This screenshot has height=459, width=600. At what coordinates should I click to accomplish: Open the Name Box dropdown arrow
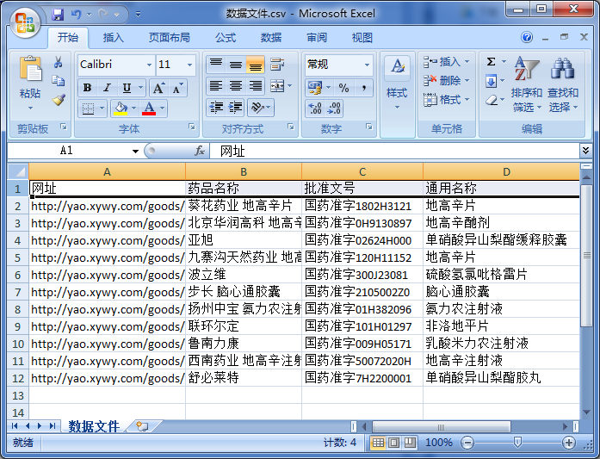(135, 152)
